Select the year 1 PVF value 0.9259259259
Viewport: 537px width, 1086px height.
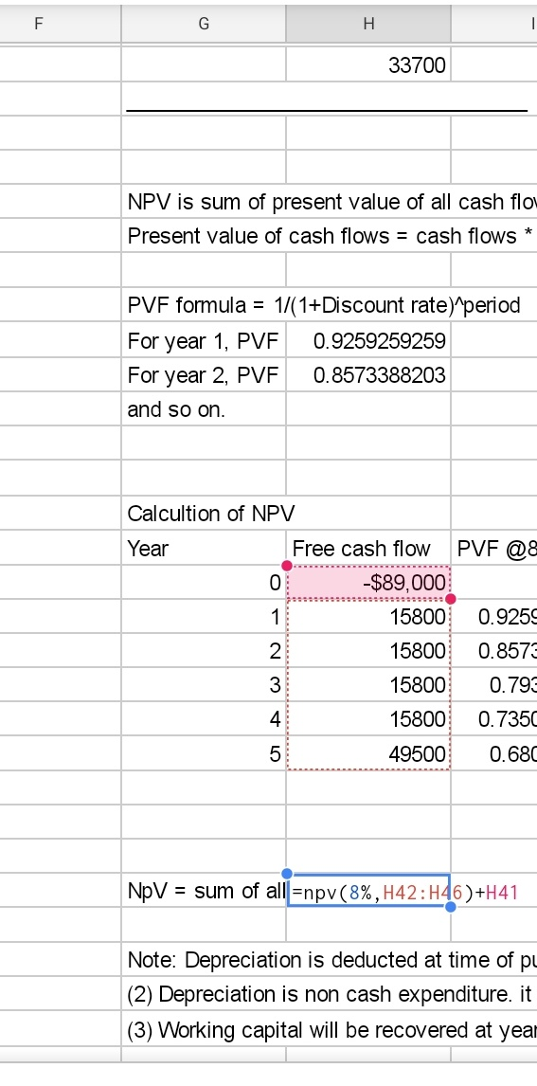click(368, 341)
